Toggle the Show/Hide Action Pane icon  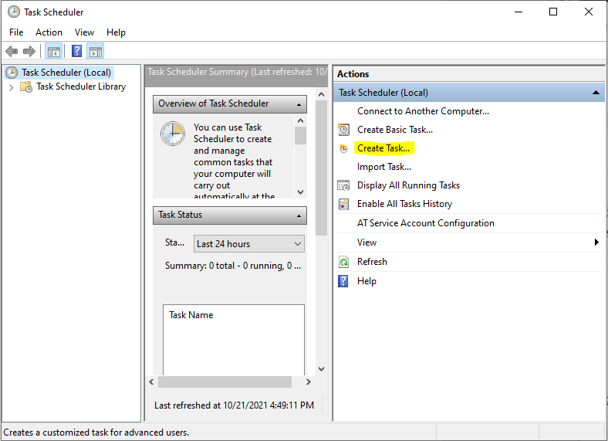(x=96, y=51)
